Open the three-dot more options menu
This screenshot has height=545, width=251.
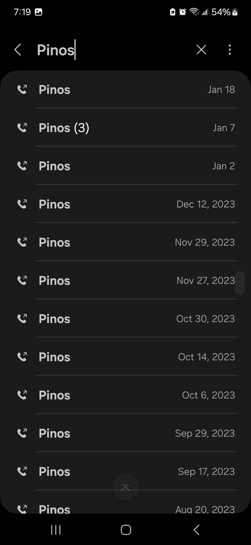(230, 50)
